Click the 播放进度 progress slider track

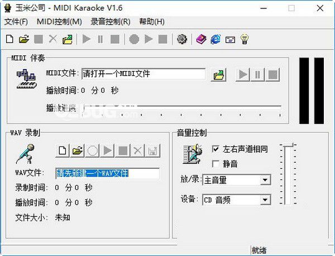[182, 107]
